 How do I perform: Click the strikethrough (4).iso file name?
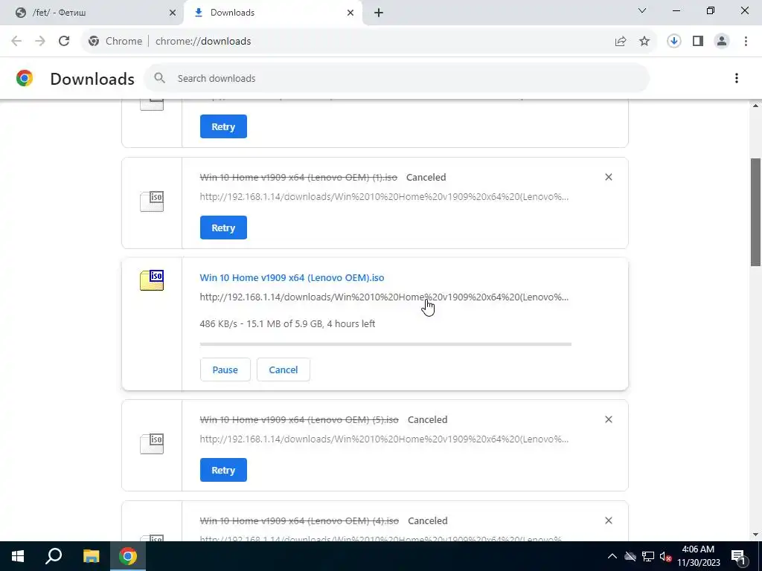[x=299, y=520]
